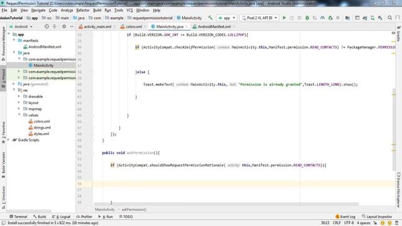The height and width of the screenshot is (226, 402).
Task: Run the app with the green play icon
Action: 284,18
